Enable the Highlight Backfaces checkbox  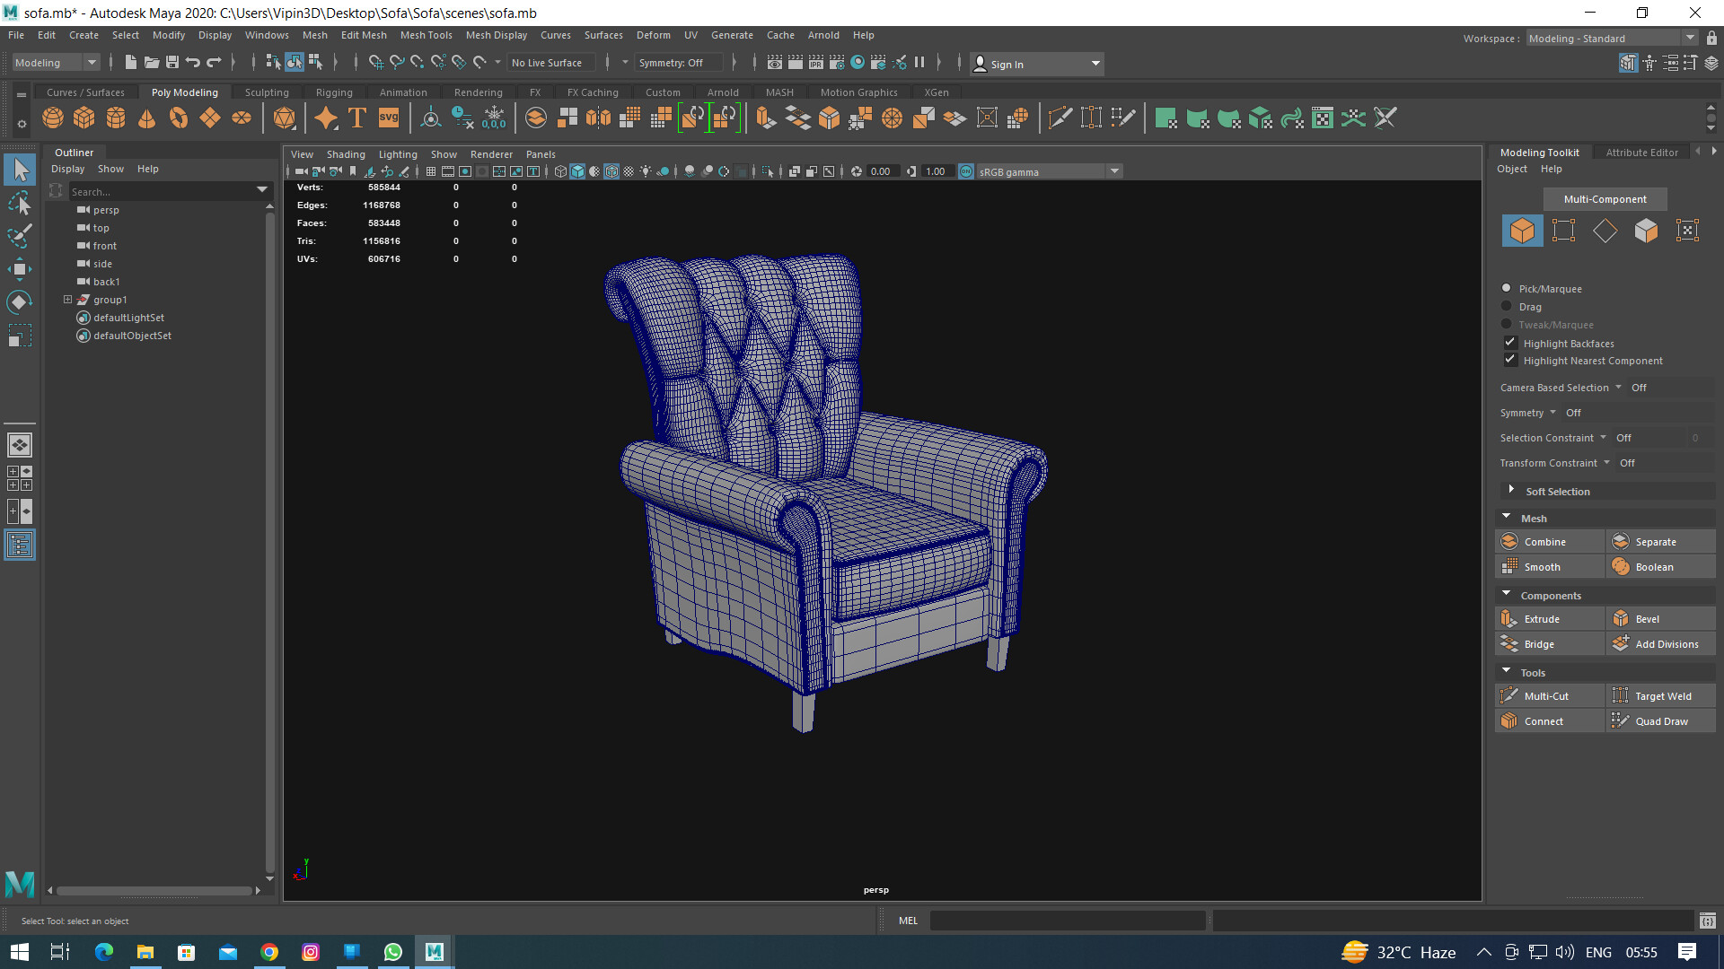click(x=1510, y=342)
